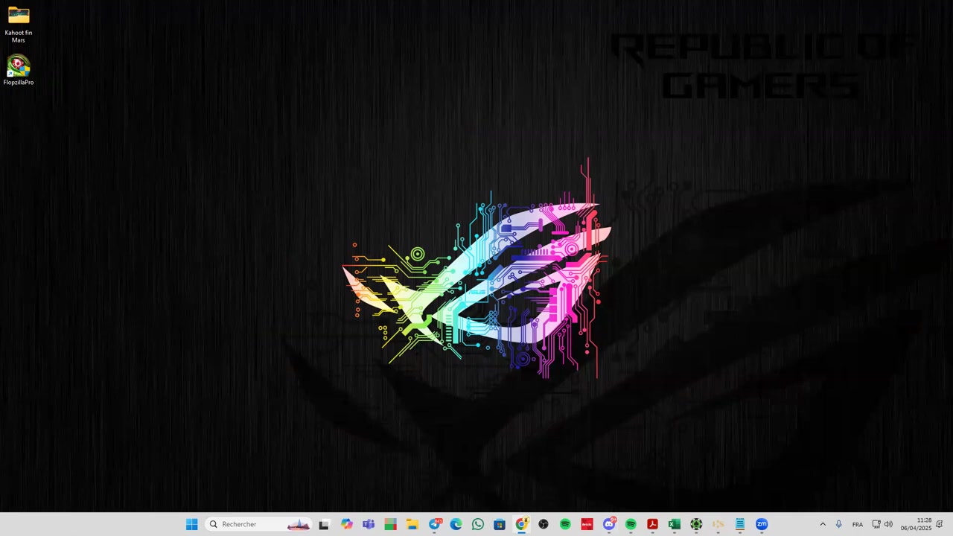
Task: Launch Microsoft Edge browser
Action: click(456, 524)
